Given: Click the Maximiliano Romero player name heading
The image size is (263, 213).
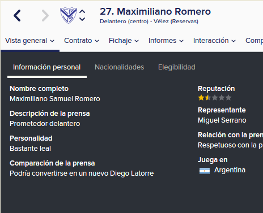Looking at the screenshot, I should [x=155, y=11].
